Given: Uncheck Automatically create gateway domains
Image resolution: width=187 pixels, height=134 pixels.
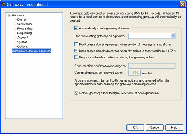Looking at the screenshot, I should coord(76,28).
